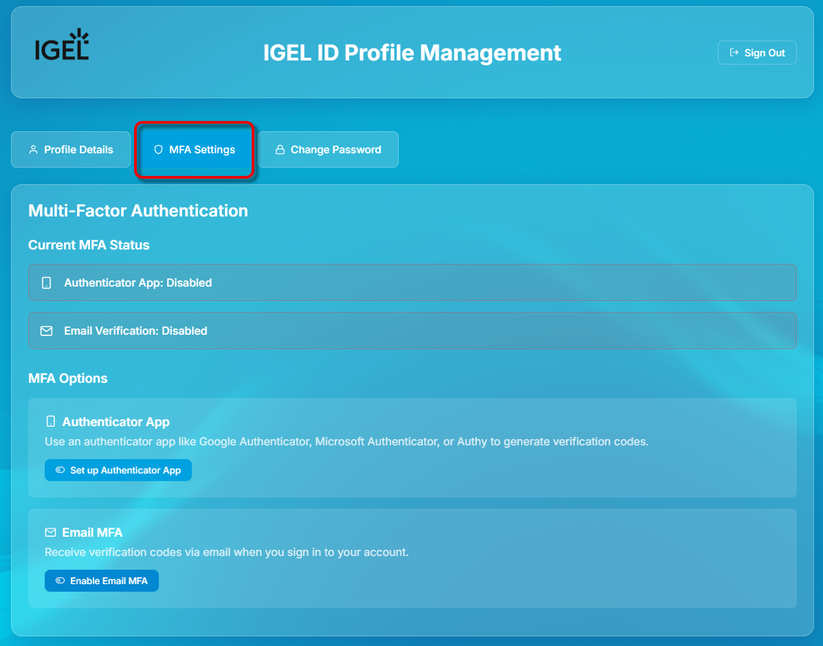Click the sign-out arrow icon

click(734, 53)
